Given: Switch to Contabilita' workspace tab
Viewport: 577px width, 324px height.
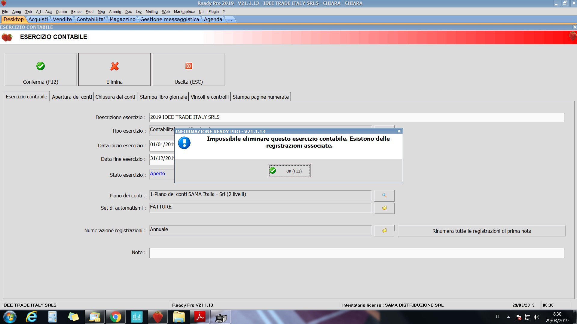Looking at the screenshot, I should click(91, 19).
